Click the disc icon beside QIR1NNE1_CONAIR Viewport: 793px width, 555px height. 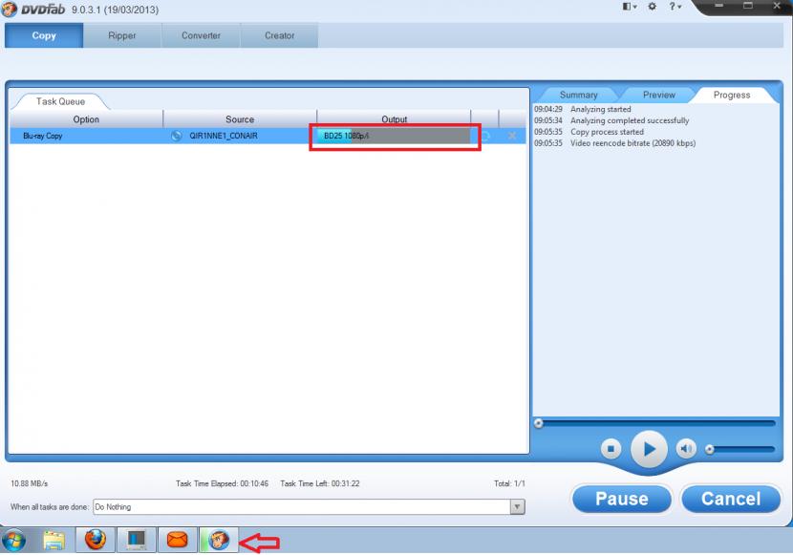[176, 136]
